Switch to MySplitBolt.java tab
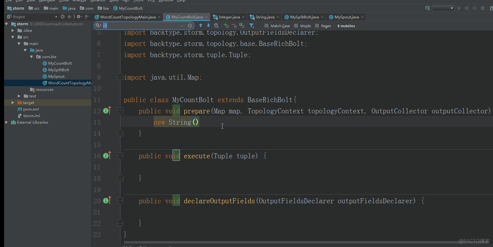The width and height of the screenshot is (493, 247). pos(304,17)
